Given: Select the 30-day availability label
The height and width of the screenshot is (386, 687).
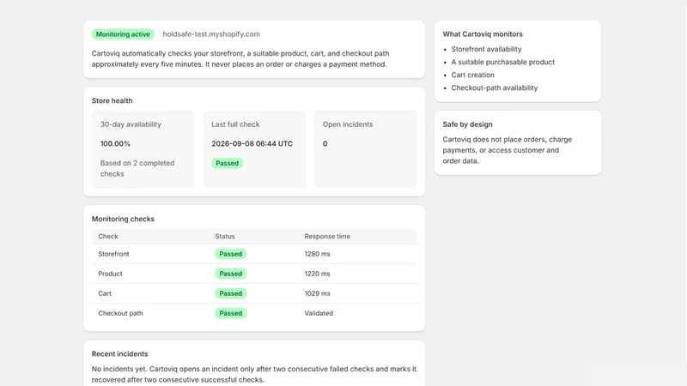Looking at the screenshot, I should coord(131,124).
